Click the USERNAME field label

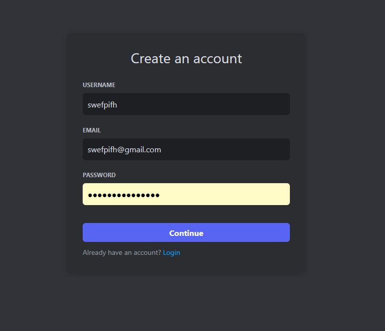(99, 85)
